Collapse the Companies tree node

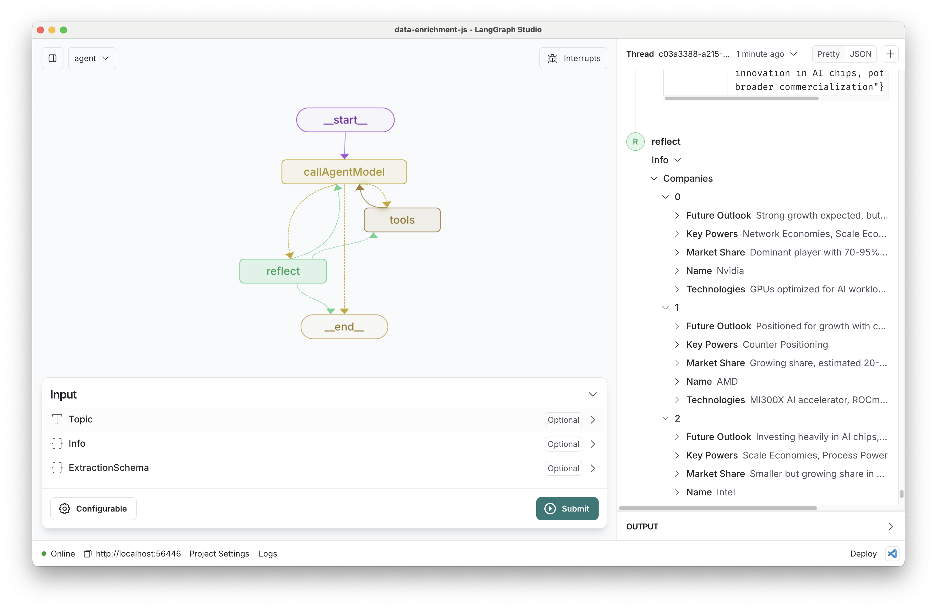(654, 178)
